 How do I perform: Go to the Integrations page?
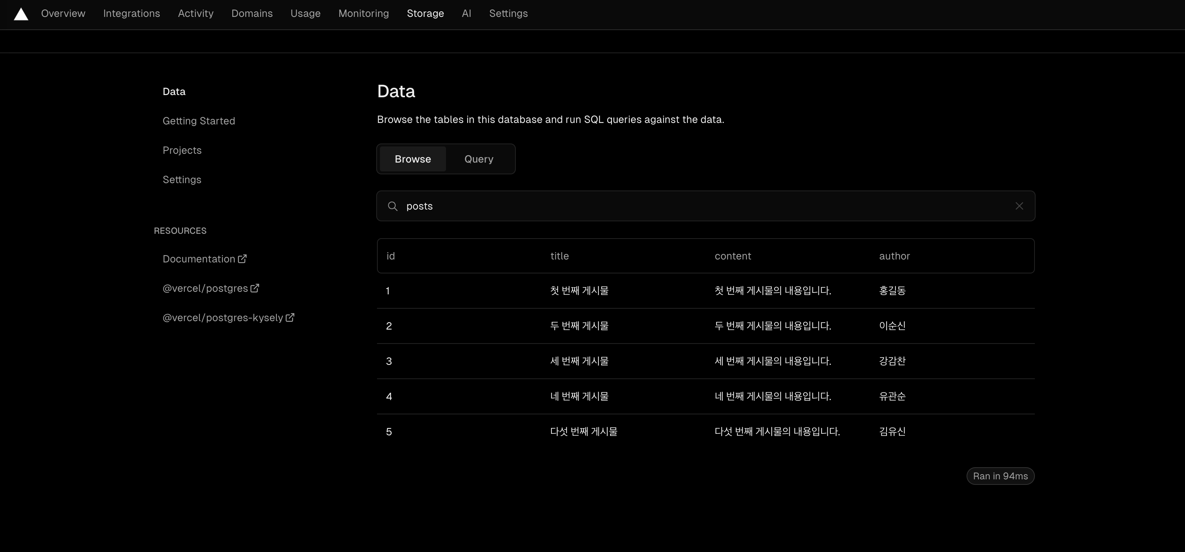pyautogui.click(x=131, y=14)
